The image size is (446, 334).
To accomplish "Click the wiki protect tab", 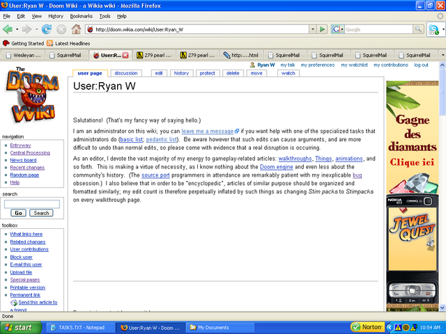I will coord(207,73).
